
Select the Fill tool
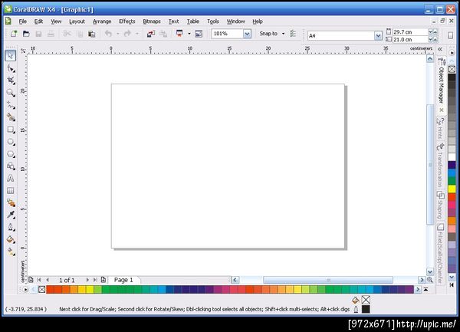click(x=11, y=239)
